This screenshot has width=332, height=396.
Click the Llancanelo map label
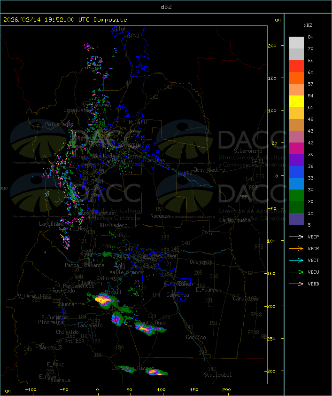(x=88, y=325)
